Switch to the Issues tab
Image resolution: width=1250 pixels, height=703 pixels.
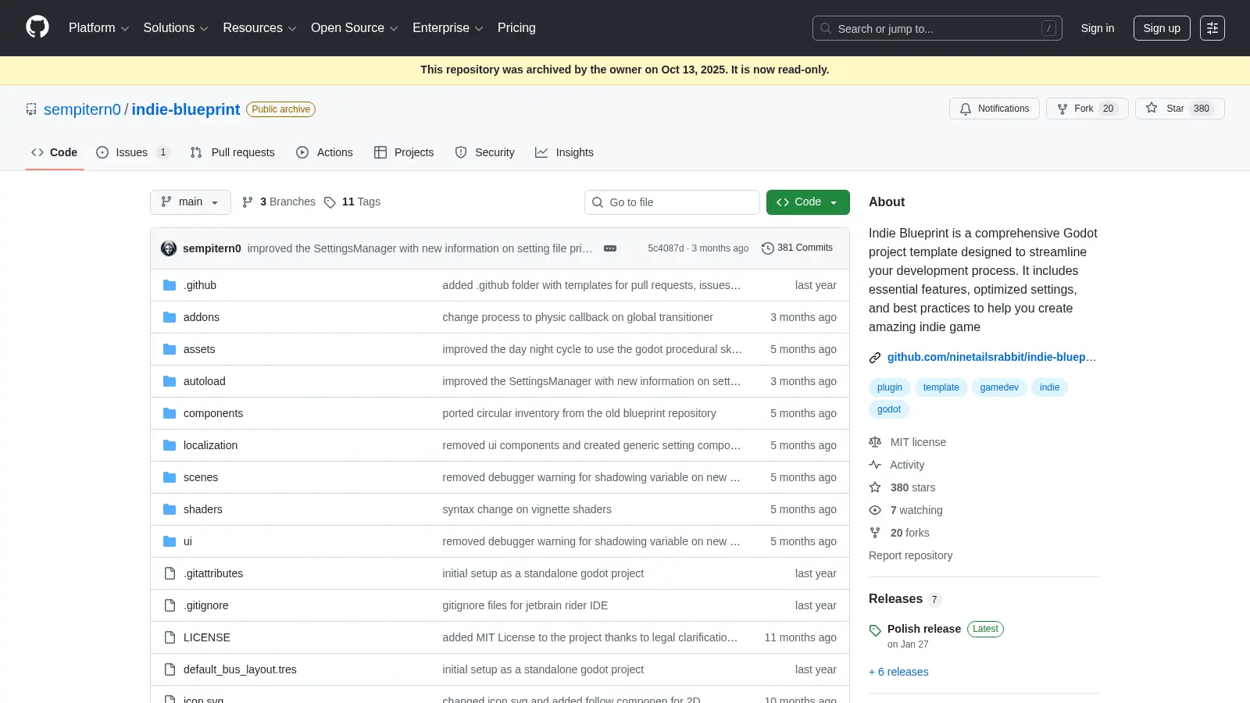click(133, 152)
